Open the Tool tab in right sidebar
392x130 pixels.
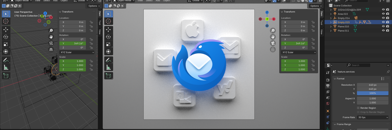321,23
